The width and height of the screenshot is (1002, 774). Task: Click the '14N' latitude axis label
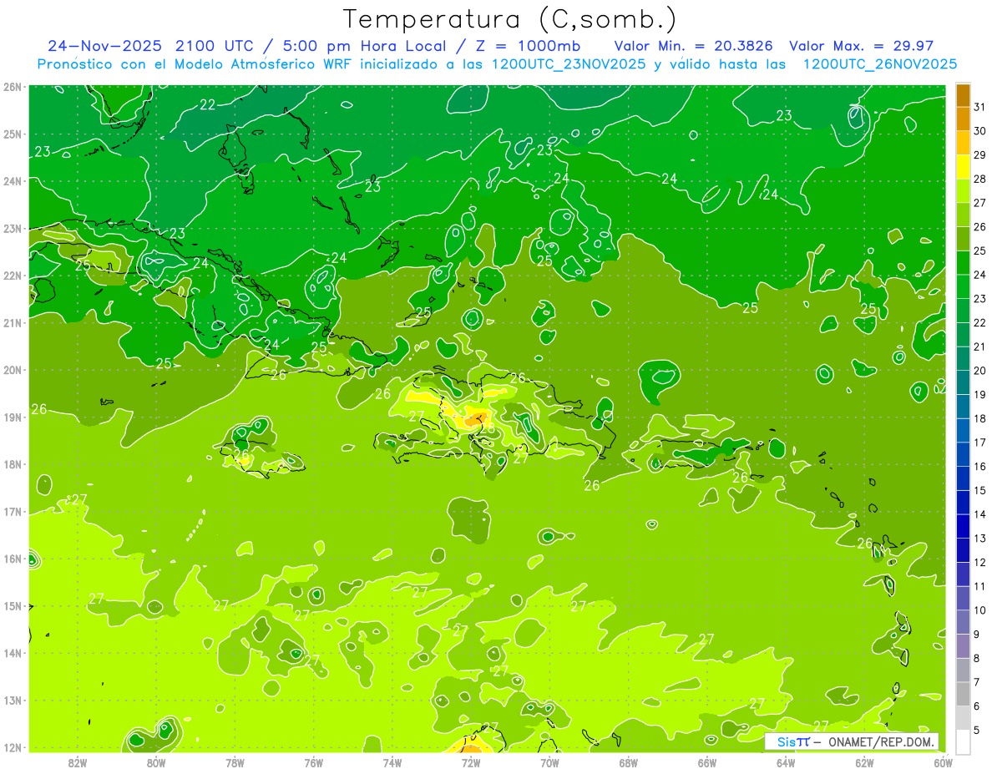13,653
